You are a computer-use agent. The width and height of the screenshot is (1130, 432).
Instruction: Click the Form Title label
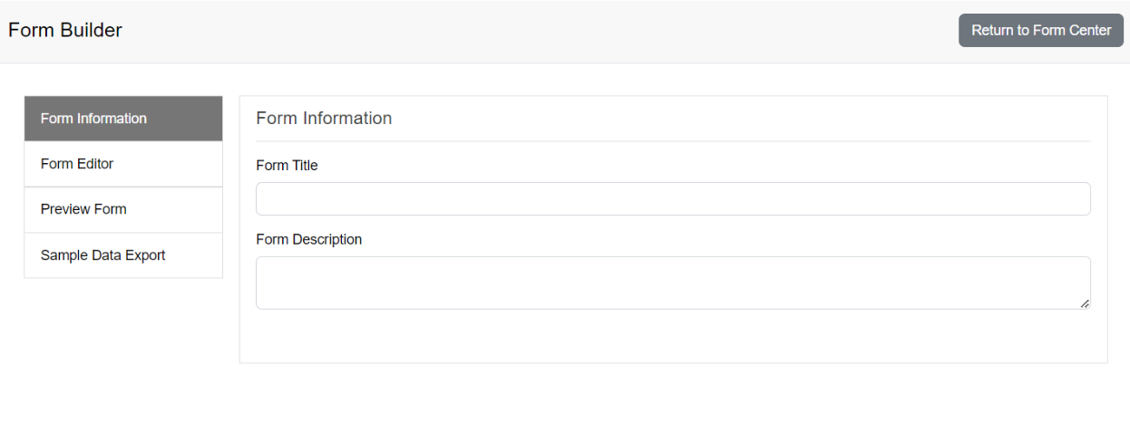(287, 166)
